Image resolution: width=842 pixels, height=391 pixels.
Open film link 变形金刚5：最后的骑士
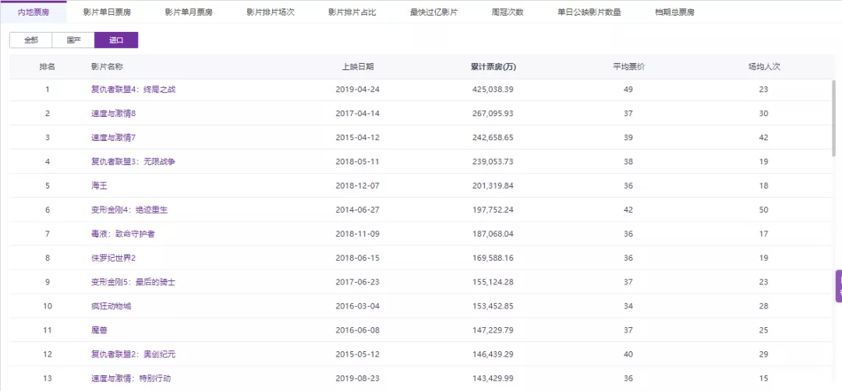[x=133, y=283]
